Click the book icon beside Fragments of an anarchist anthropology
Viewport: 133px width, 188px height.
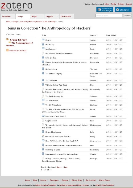click(x=43, y=154)
